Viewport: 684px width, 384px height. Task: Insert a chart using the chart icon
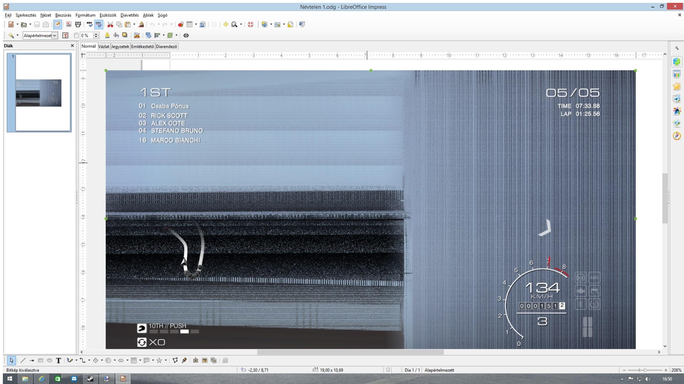181,25
